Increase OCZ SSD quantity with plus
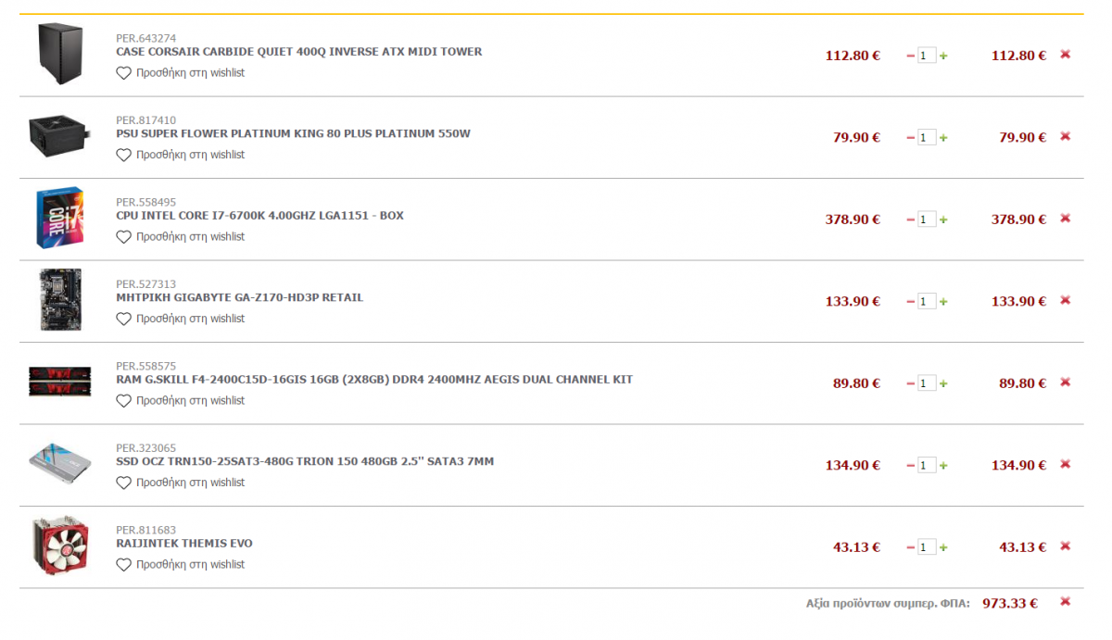The height and width of the screenshot is (640, 1112). click(943, 465)
